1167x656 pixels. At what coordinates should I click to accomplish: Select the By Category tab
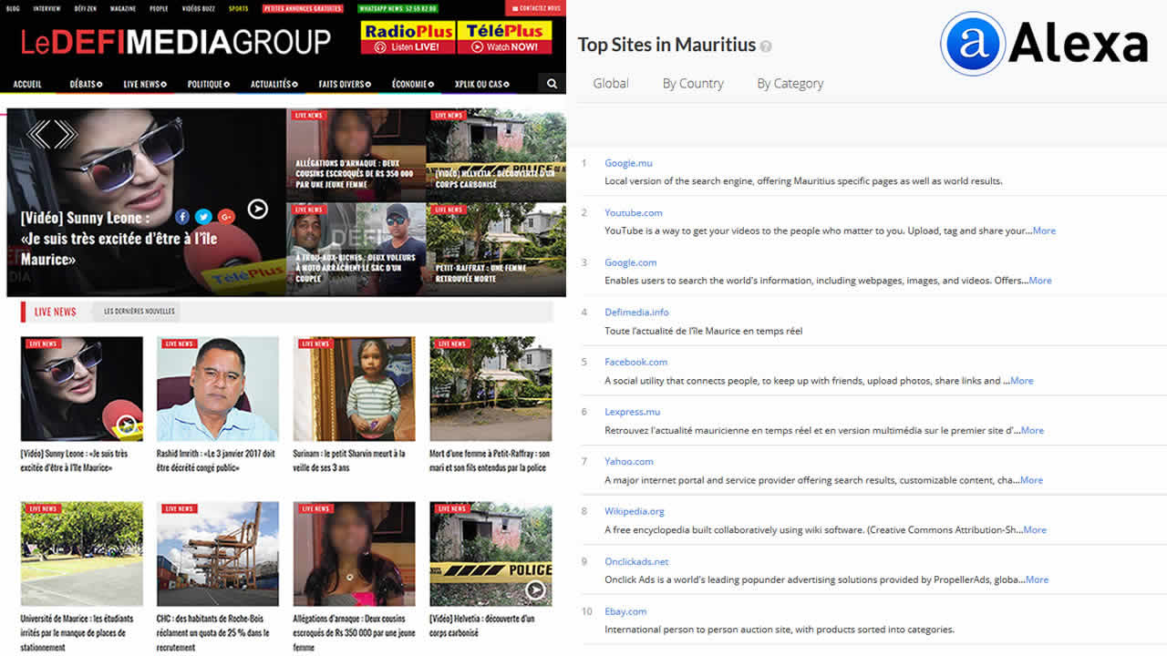pyautogui.click(x=790, y=84)
